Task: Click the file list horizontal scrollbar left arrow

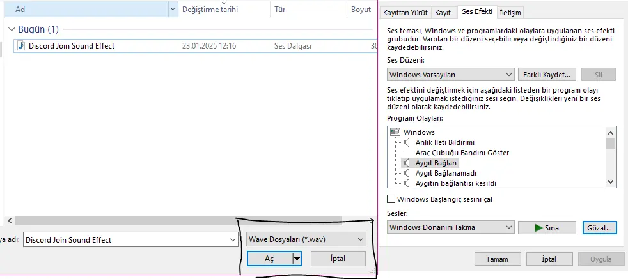Action: pyautogui.click(x=10, y=220)
